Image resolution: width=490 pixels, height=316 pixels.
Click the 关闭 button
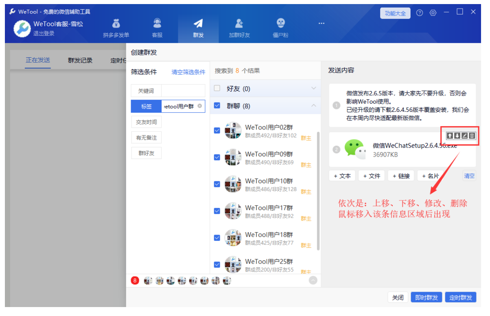tap(398, 297)
